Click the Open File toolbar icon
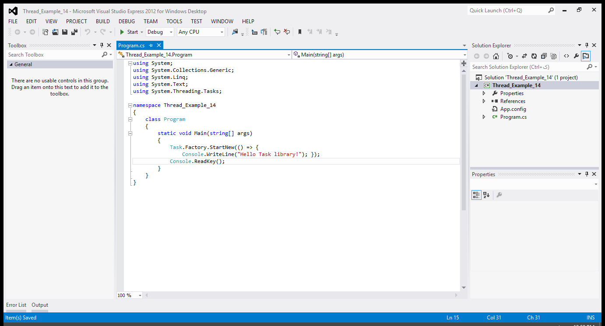The height and width of the screenshot is (326, 605). coord(55,32)
